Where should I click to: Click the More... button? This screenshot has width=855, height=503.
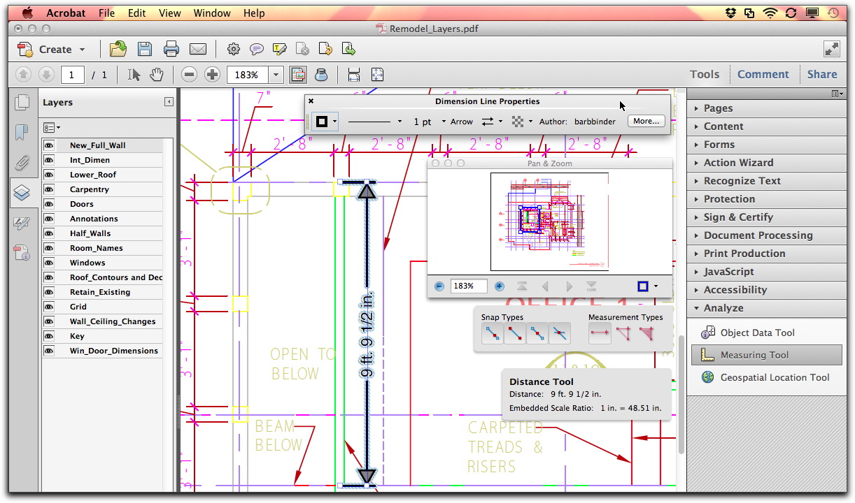[x=646, y=121]
